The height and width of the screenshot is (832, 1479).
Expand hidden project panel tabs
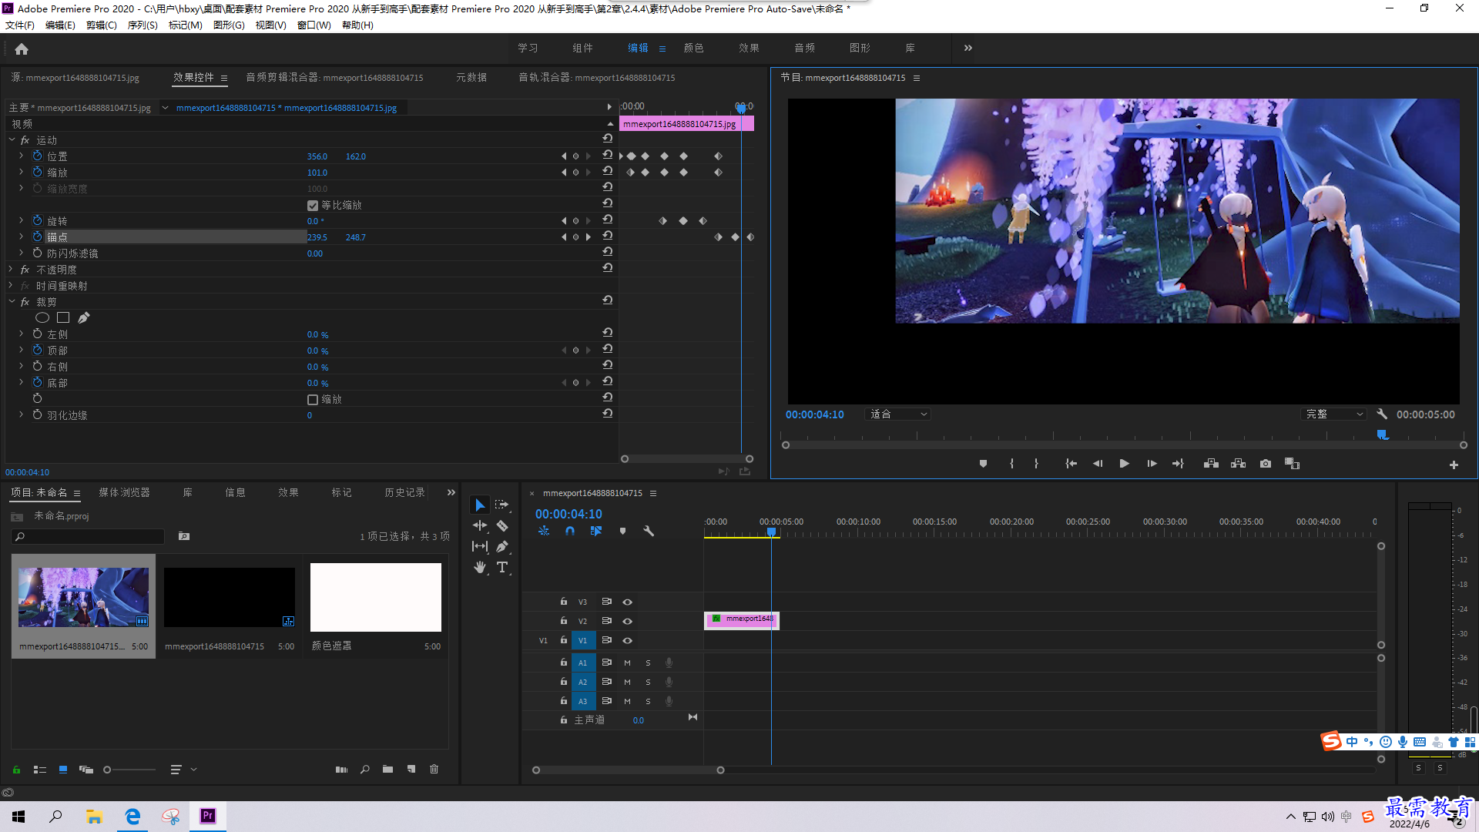[x=451, y=492]
